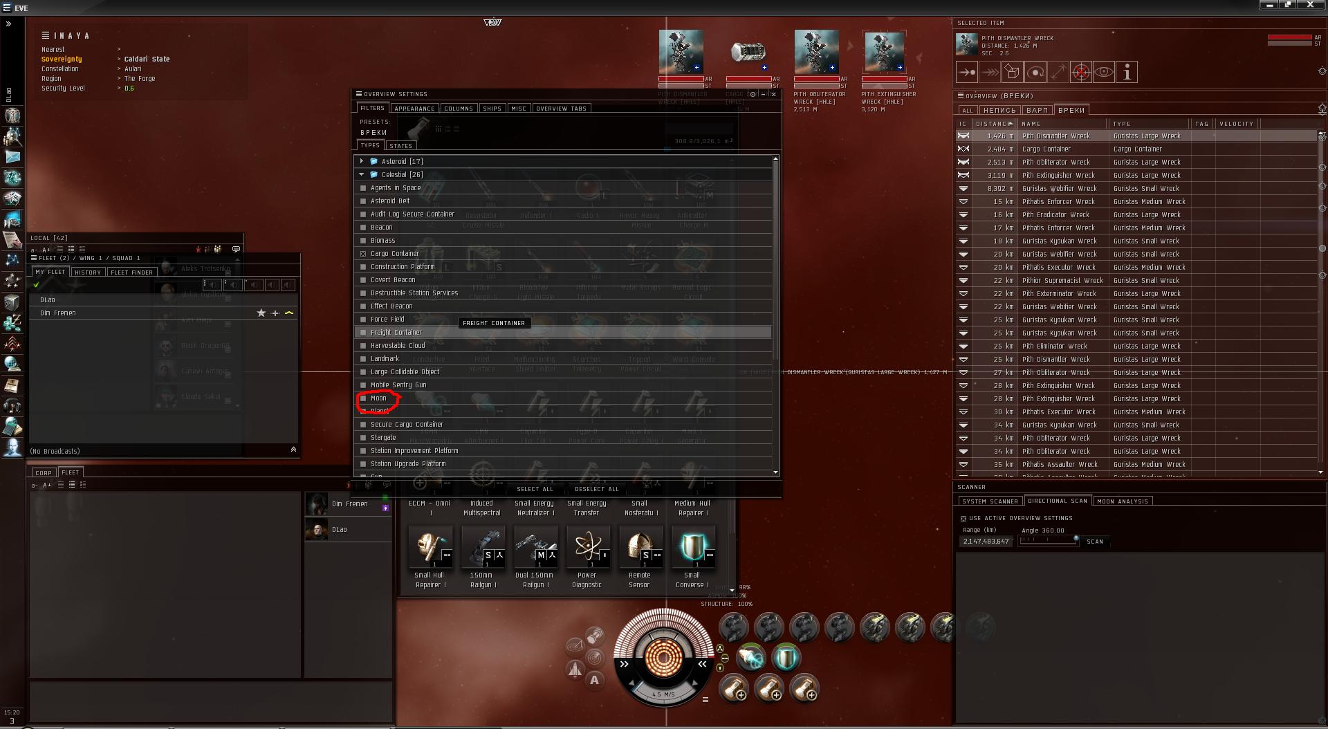Open the Fleet window menu icon
The height and width of the screenshot is (729, 1328).
[34, 258]
